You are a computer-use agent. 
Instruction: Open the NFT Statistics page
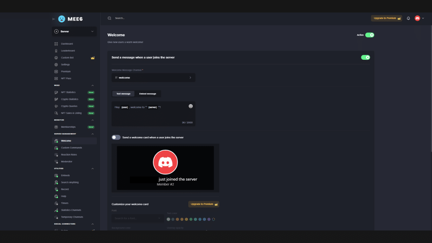click(x=69, y=92)
